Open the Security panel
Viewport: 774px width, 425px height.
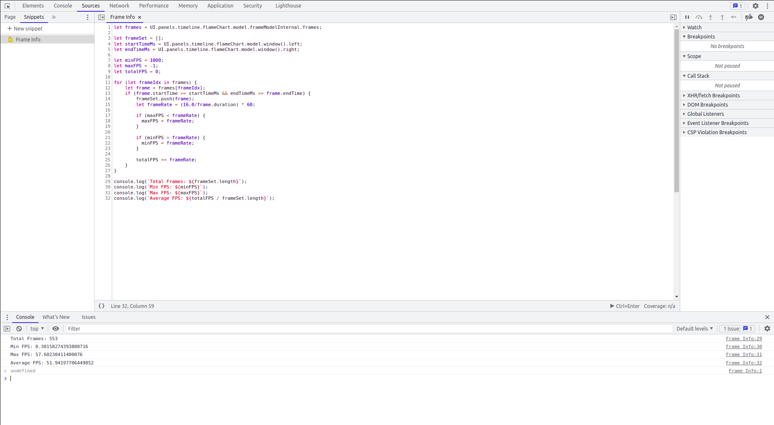252,6
